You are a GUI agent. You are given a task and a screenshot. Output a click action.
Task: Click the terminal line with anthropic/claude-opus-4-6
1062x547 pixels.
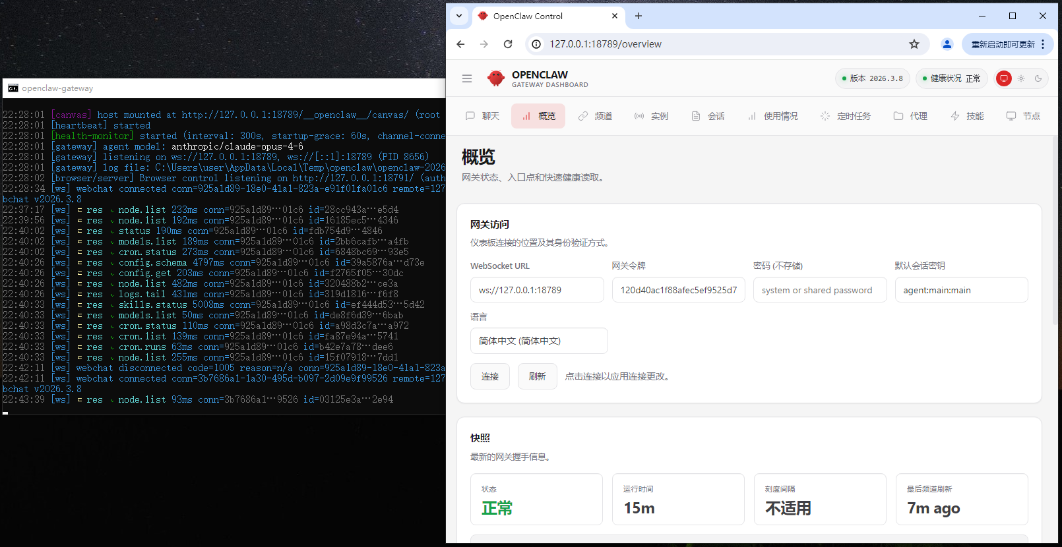153,146
